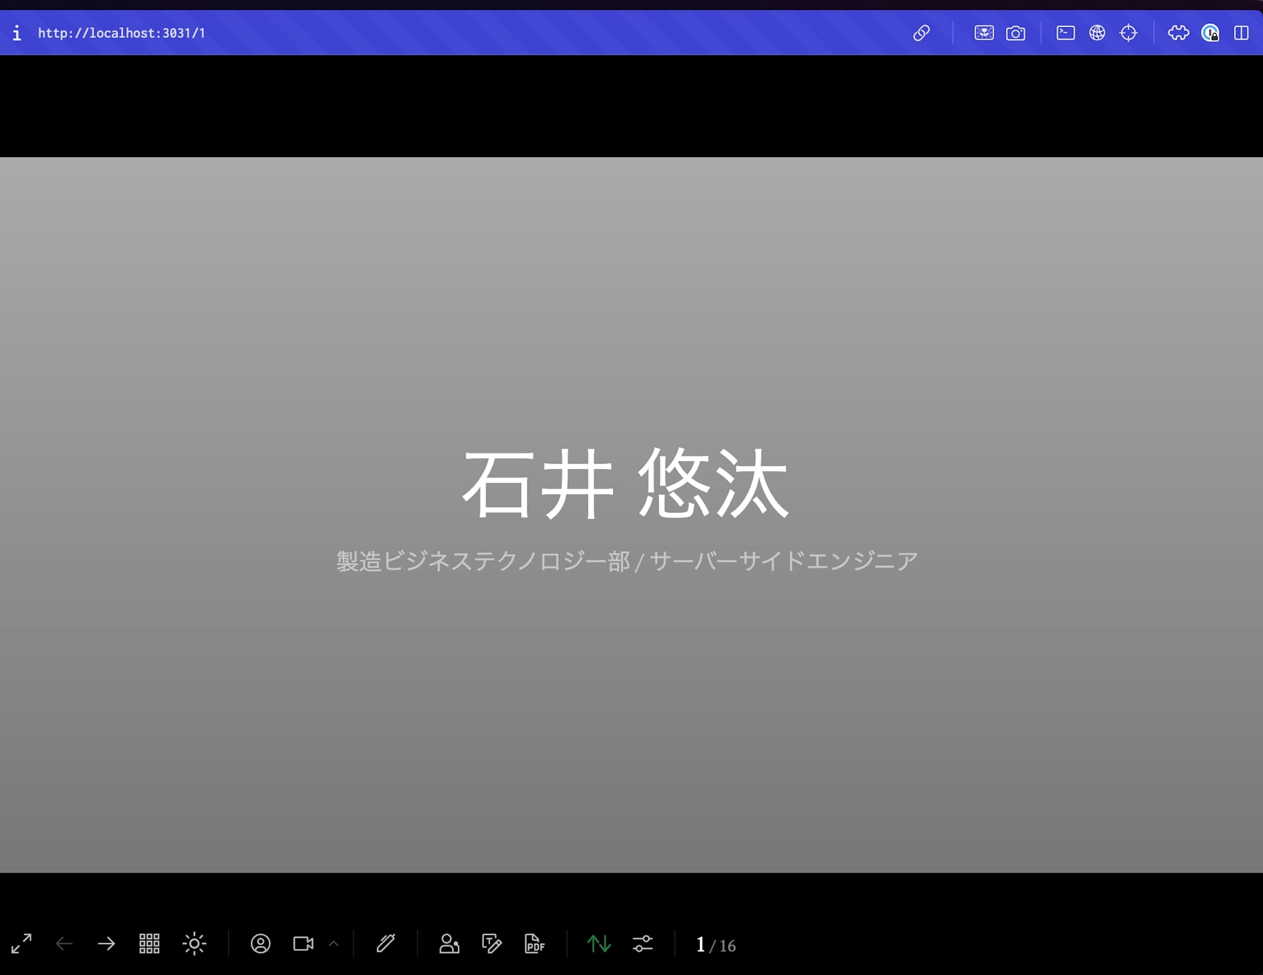
Task: Toggle the split view panel icon
Action: [1241, 33]
